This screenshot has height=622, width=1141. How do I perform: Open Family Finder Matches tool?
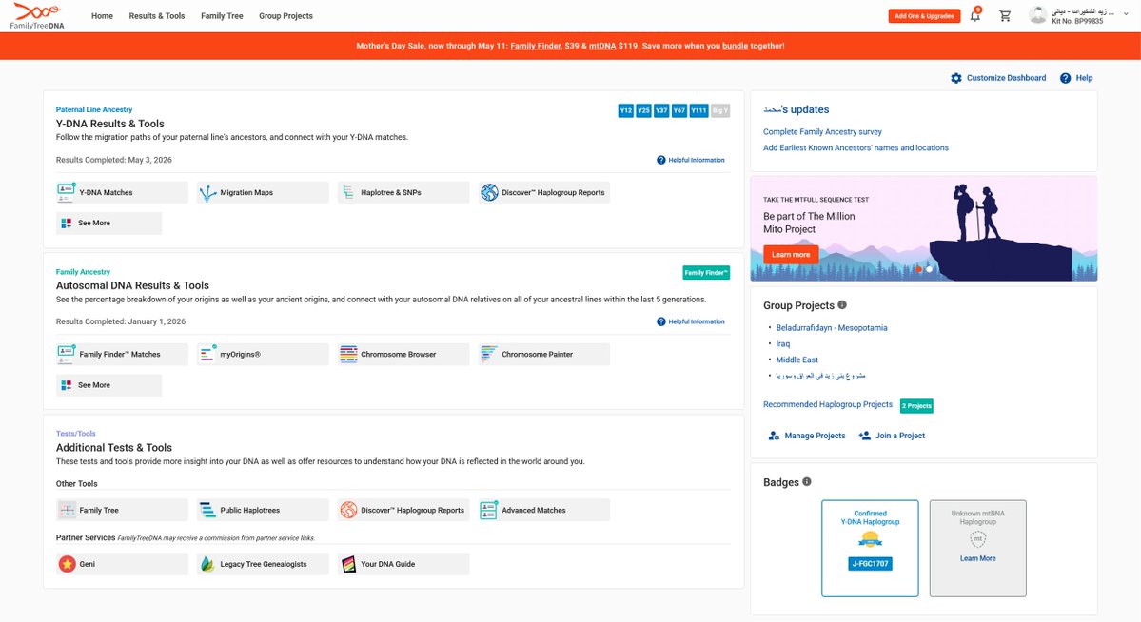click(122, 355)
